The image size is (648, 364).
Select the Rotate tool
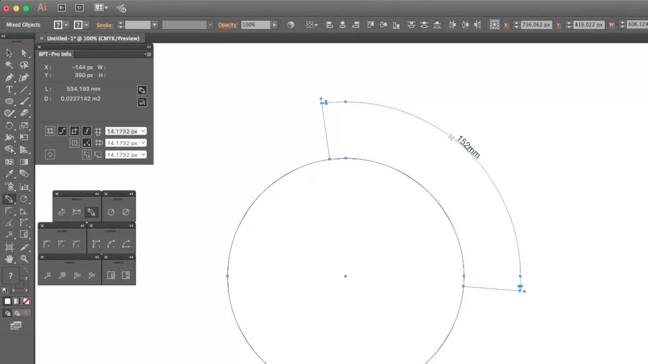coord(9,125)
